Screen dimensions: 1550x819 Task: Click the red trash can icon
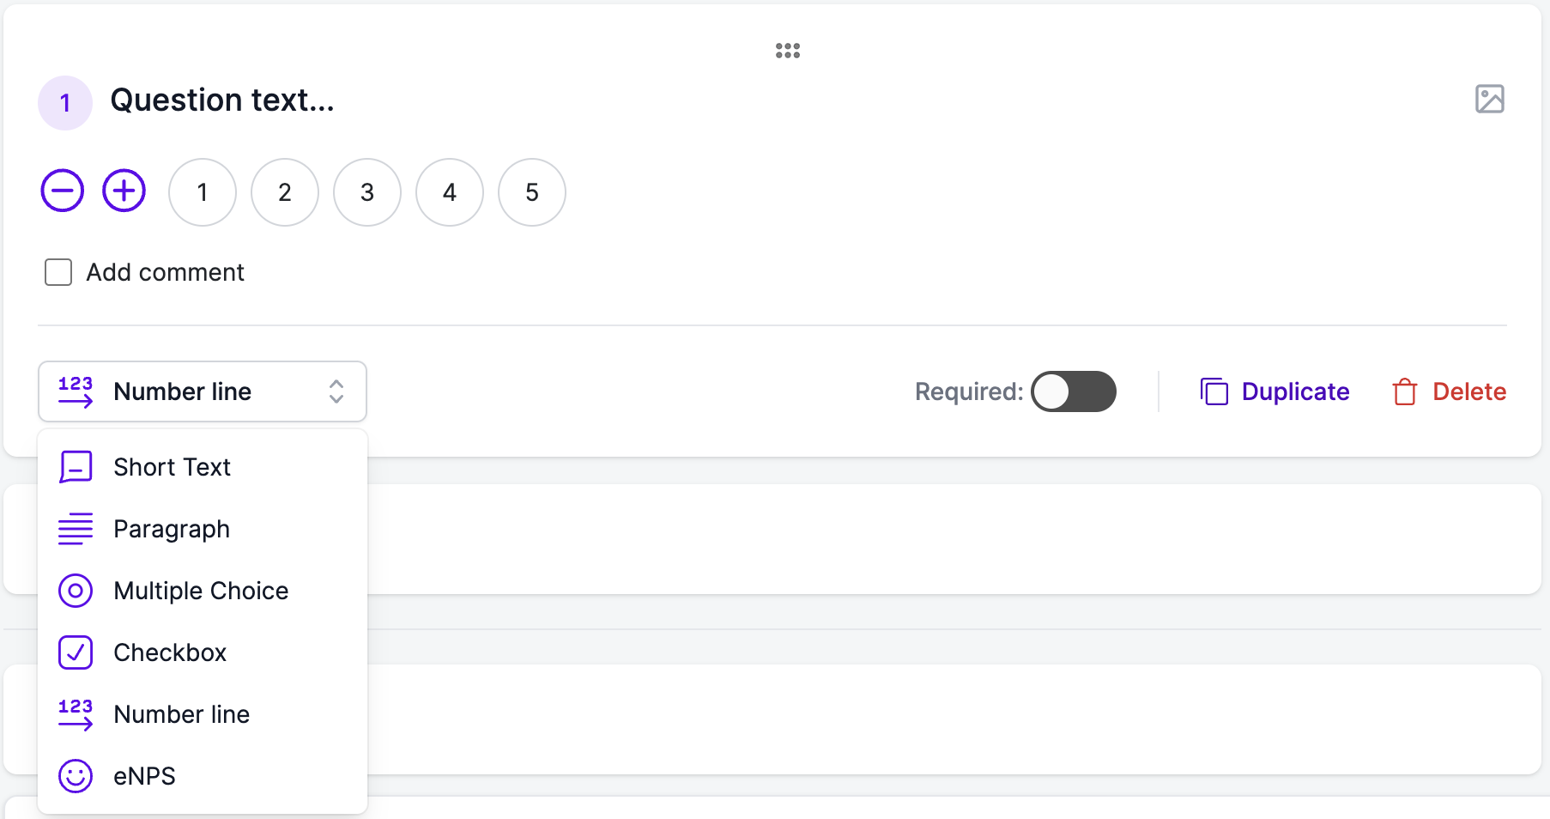click(1405, 391)
